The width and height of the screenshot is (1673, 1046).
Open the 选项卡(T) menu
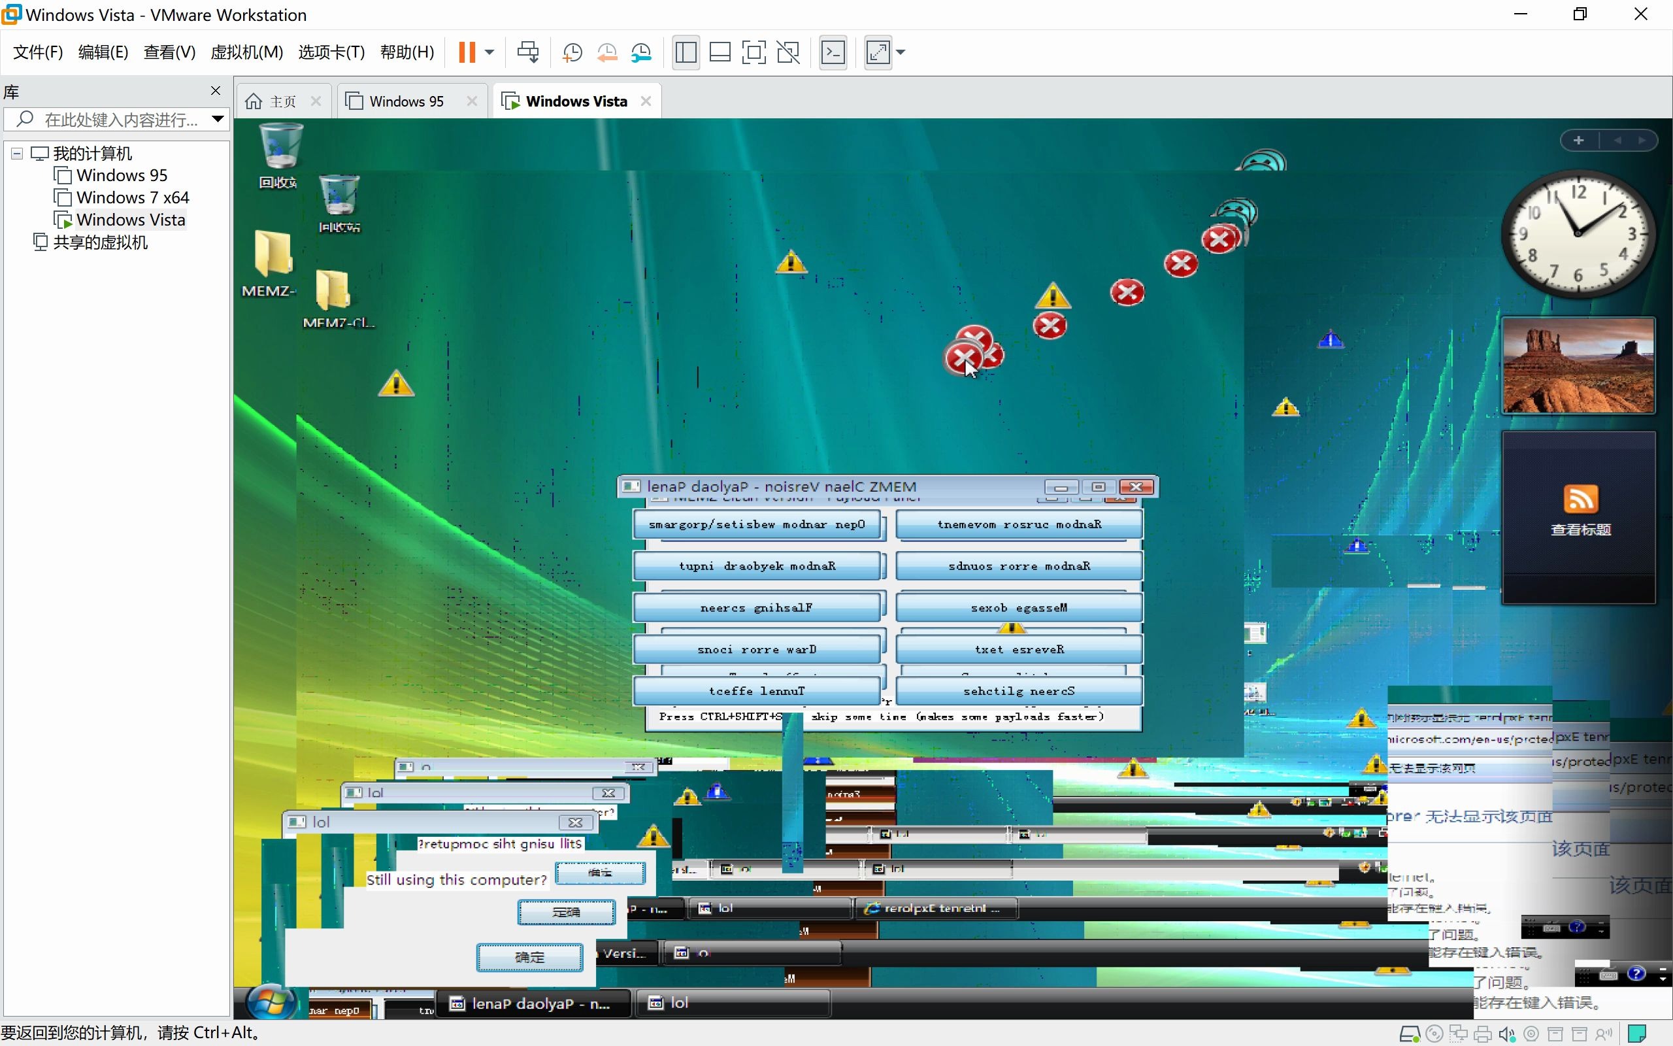[x=331, y=52]
